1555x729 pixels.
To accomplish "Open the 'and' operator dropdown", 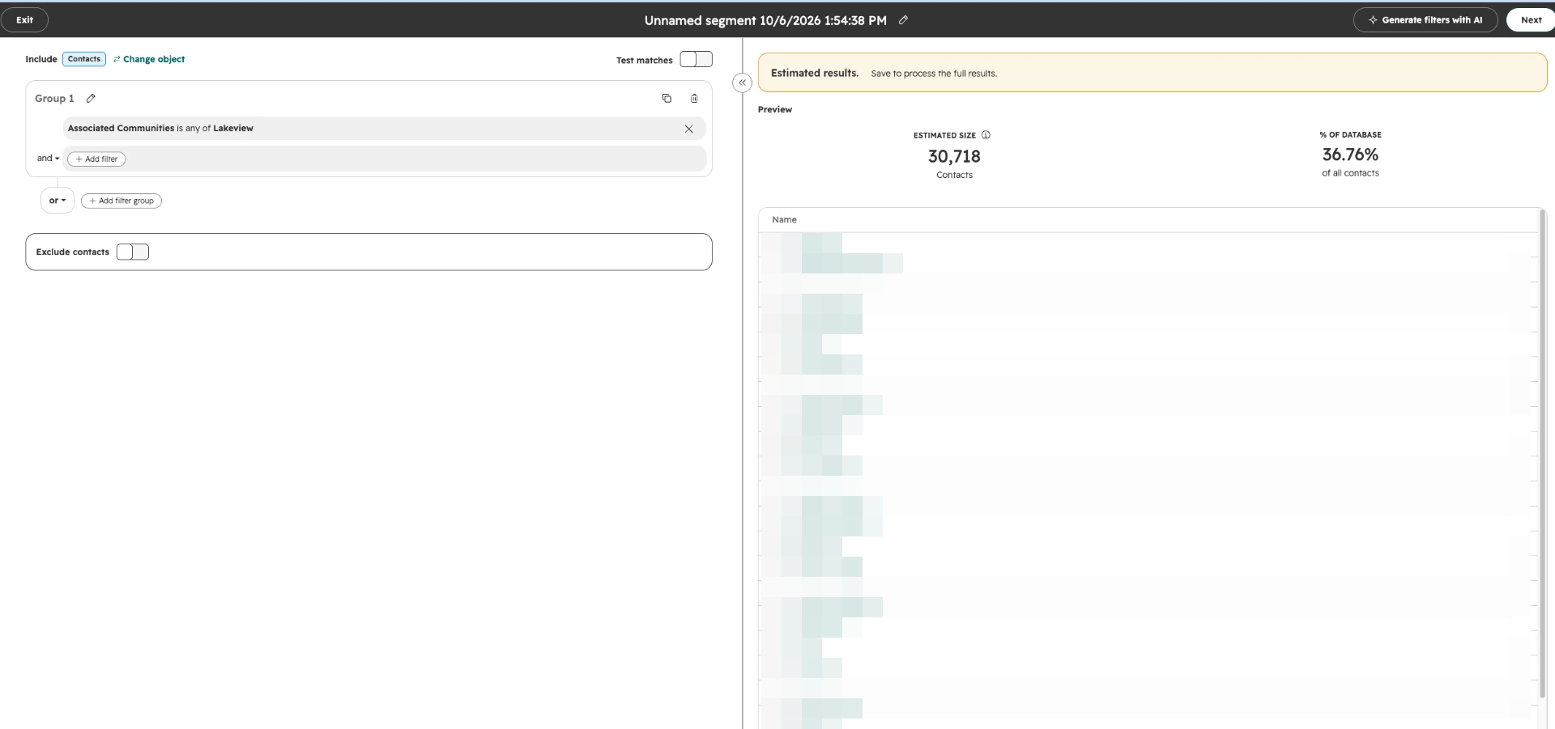I will click(x=48, y=159).
